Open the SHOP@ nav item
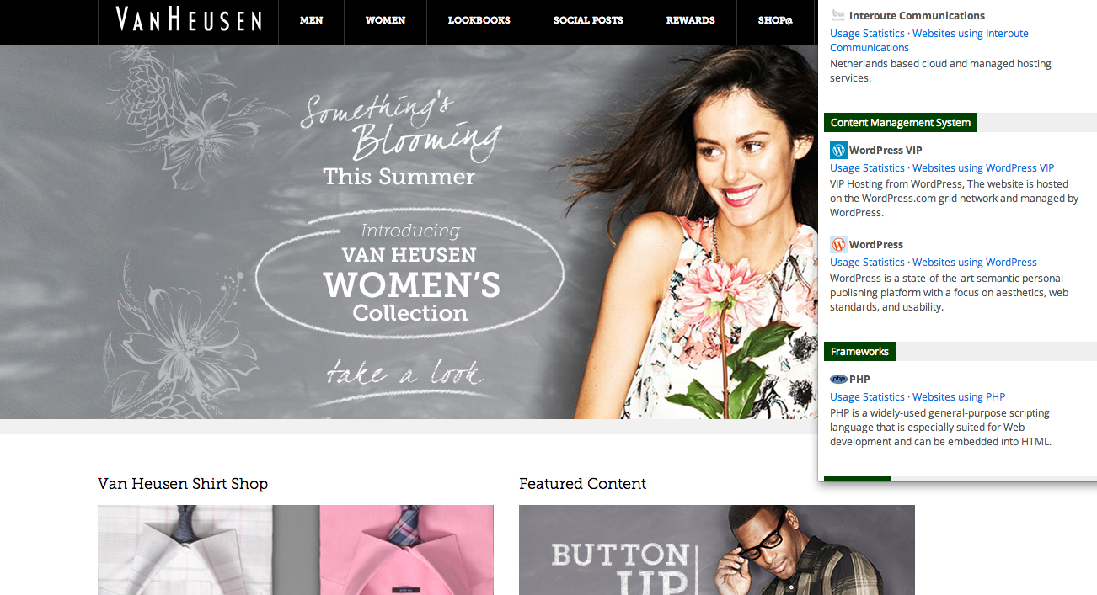The image size is (1097, 595). tap(775, 20)
